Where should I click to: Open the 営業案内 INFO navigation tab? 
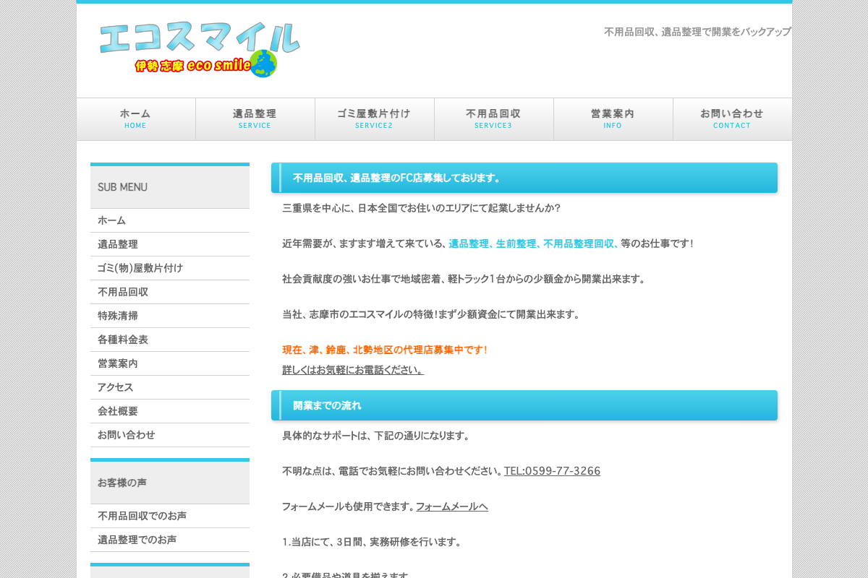pos(613,119)
